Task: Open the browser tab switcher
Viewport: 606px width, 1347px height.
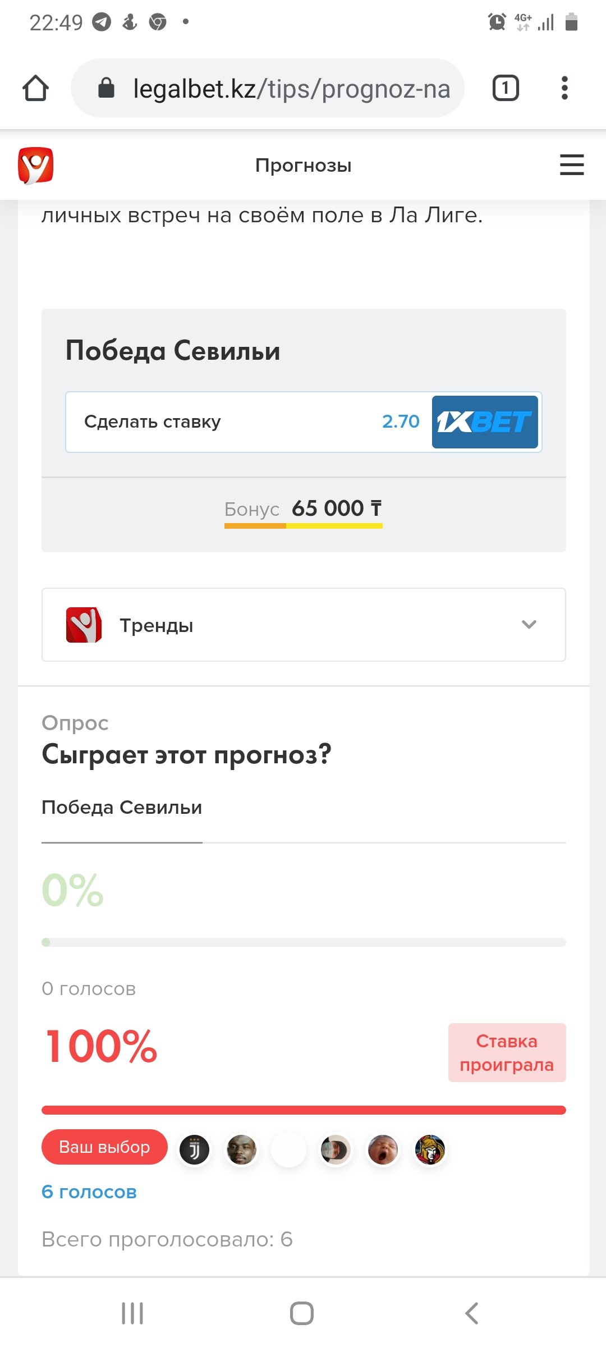Action: [505, 88]
